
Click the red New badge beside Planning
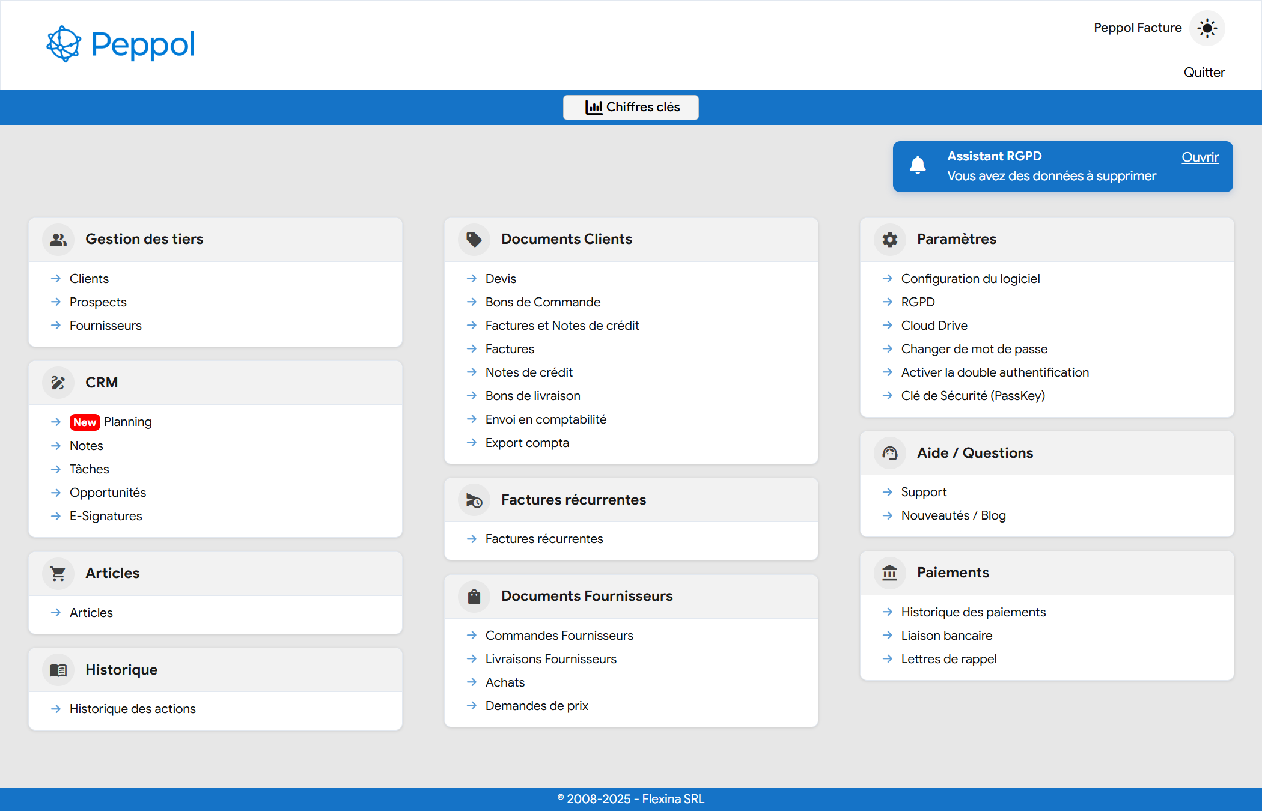tap(85, 422)
